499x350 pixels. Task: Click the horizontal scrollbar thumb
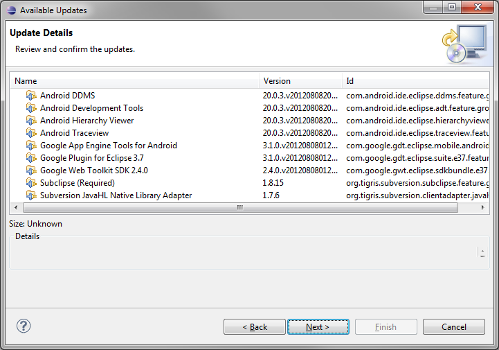click(x=240, y=207)
